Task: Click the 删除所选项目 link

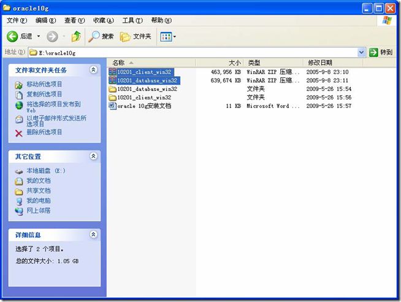Action: click(x=44, y=132)
